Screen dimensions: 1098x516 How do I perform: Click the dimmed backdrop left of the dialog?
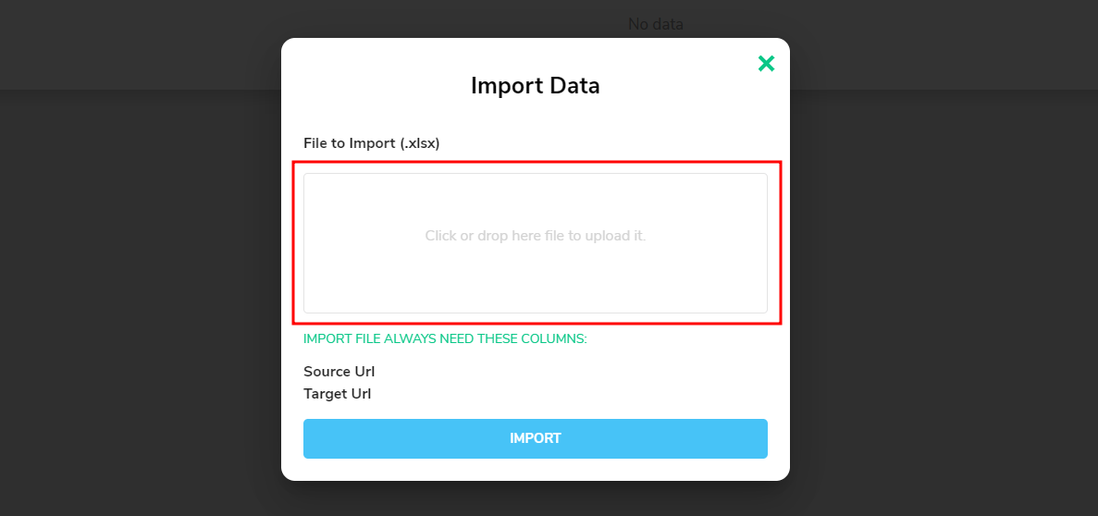tap(140, 280)
